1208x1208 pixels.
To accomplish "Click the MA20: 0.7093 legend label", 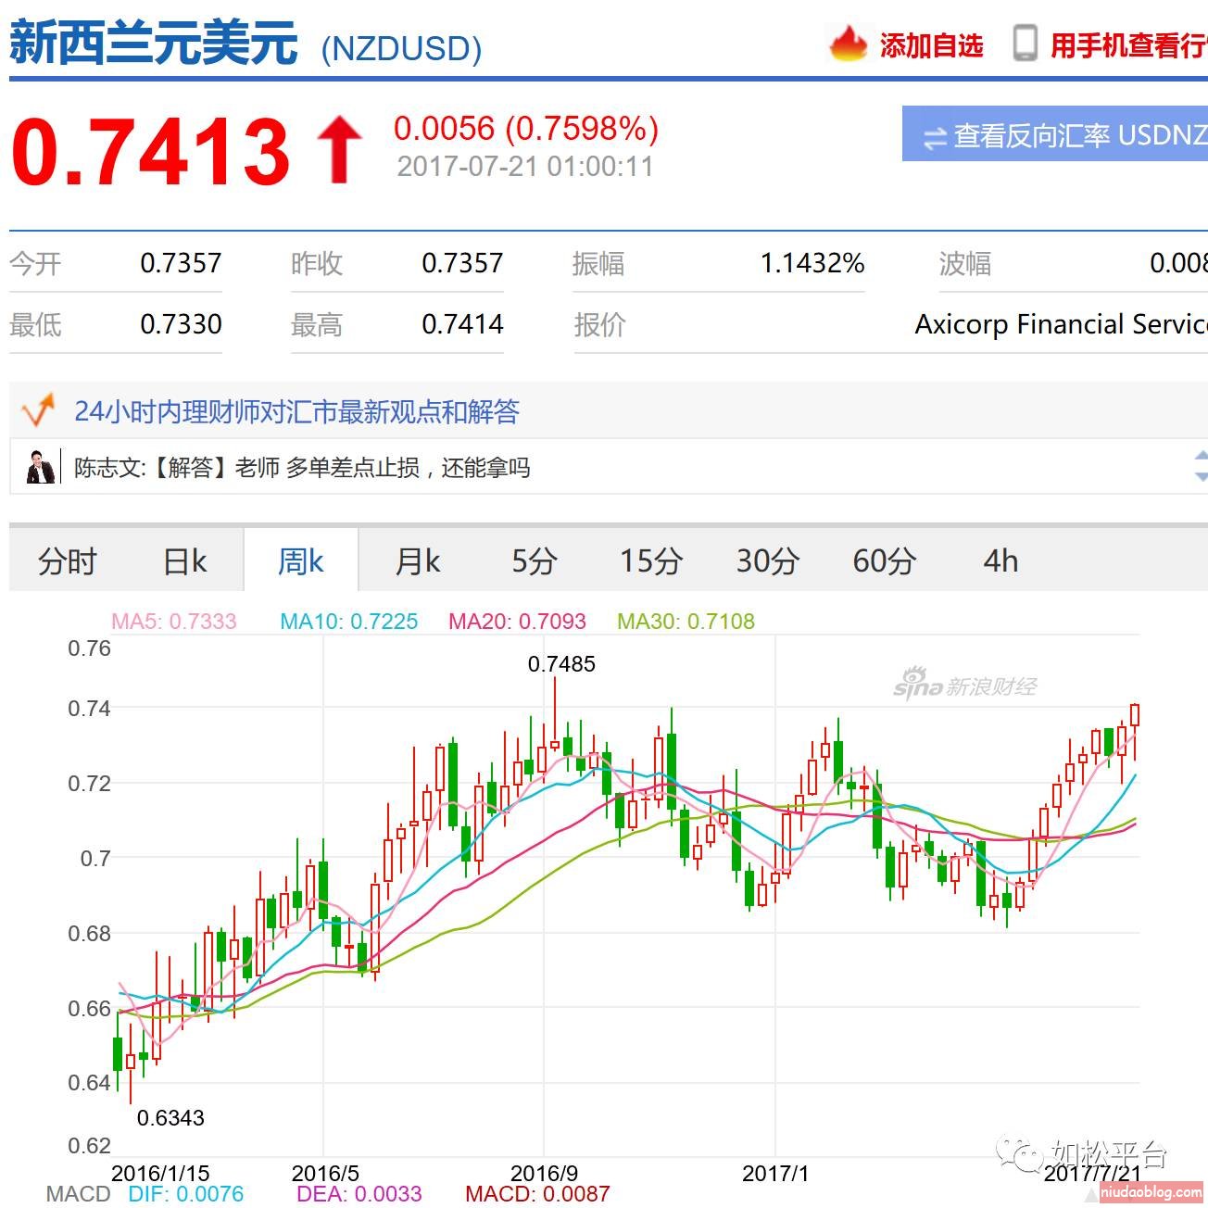I will click(x=517, y=621).
